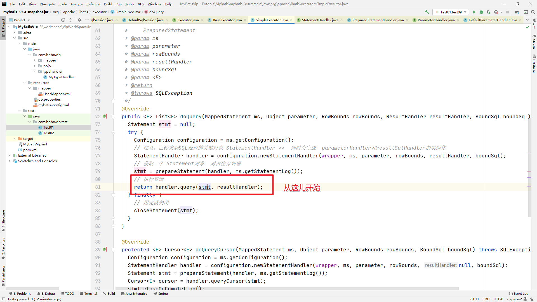Click the Search Everywhere magnifier icon
537x302 pixels.
tap(533, 12)
